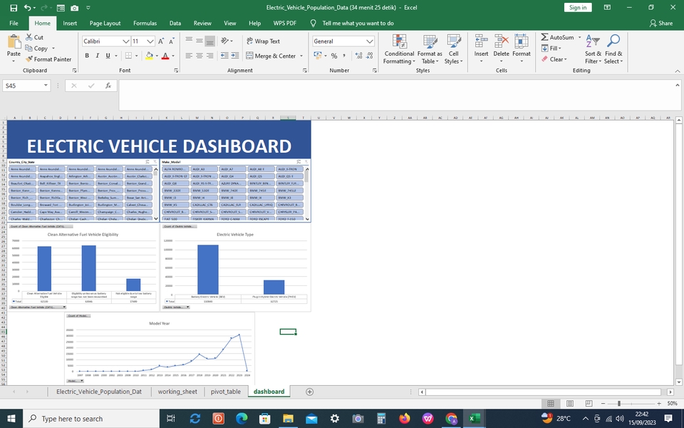The image size is (684, 428).
Task: Increase the cell indent
Action: (x=234, y=56)
